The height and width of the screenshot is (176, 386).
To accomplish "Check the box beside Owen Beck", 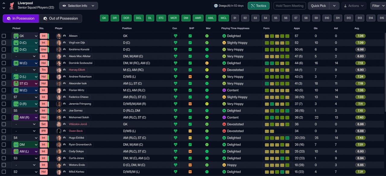I will point(4,131).
